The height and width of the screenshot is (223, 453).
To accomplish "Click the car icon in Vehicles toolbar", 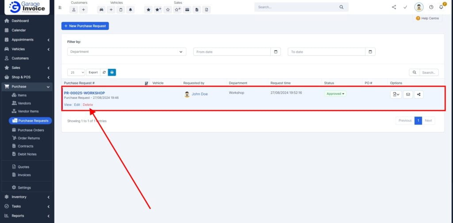I will pyautogui.click(x=101, y=10).
